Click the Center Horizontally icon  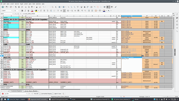coord(44,11)
